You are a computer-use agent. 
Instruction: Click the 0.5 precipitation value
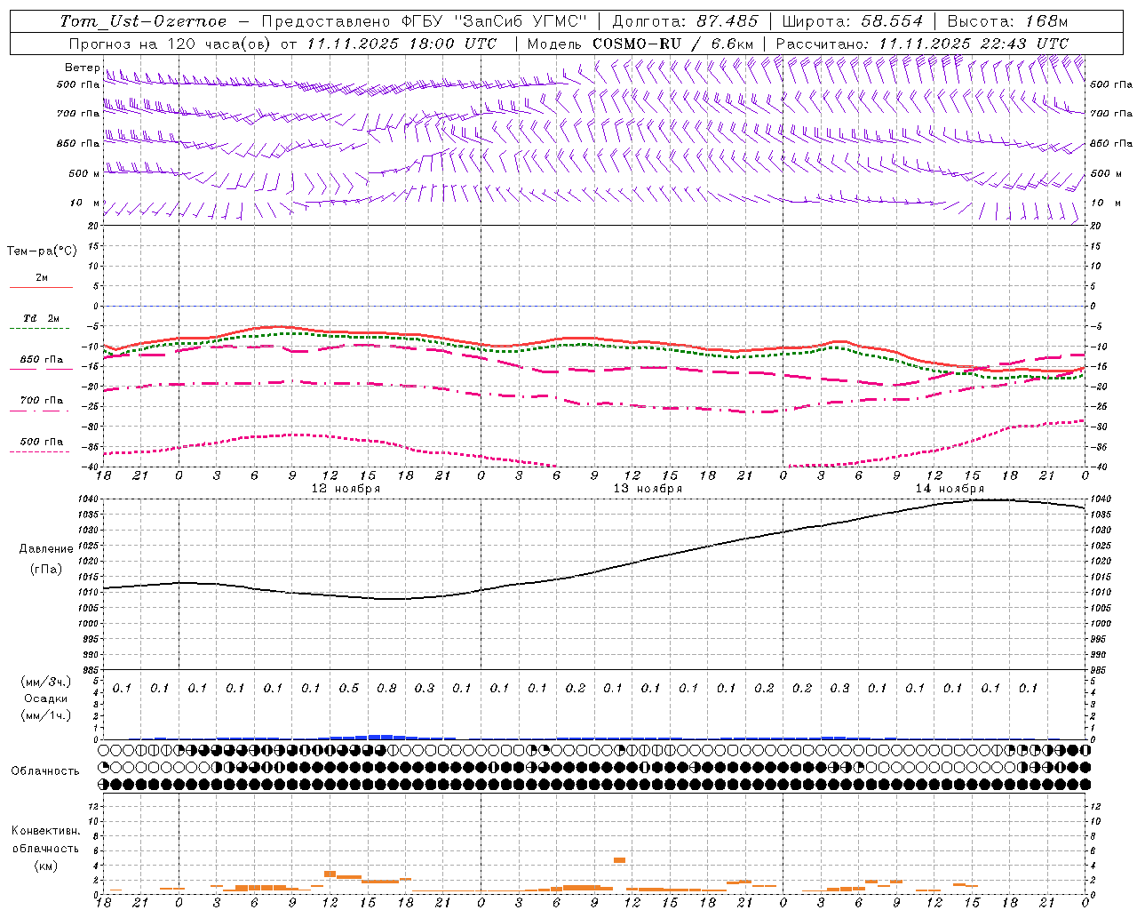coord(349,688)
